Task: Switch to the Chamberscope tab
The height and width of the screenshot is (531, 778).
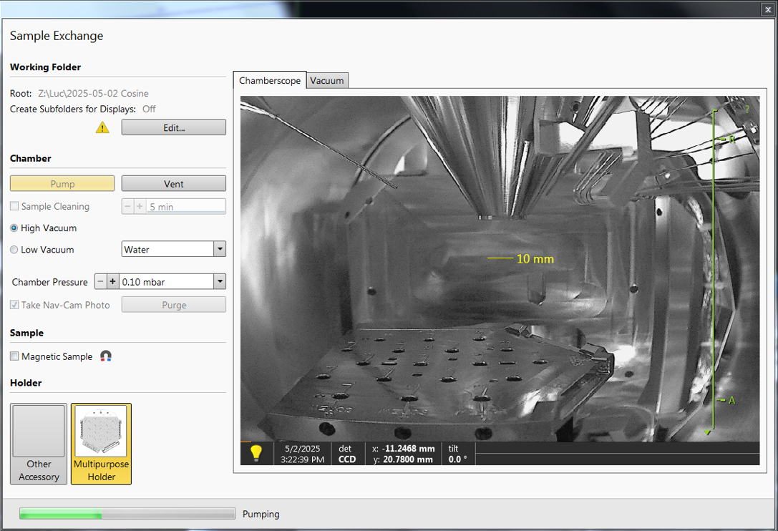Action: [270, 81]
